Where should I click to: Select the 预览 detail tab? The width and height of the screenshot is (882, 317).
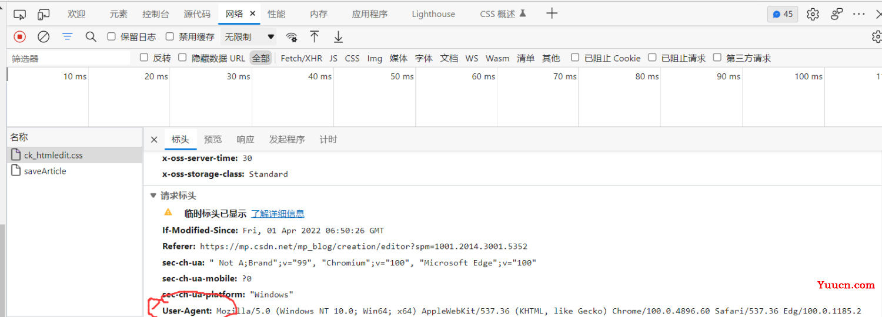coord(213,140)
